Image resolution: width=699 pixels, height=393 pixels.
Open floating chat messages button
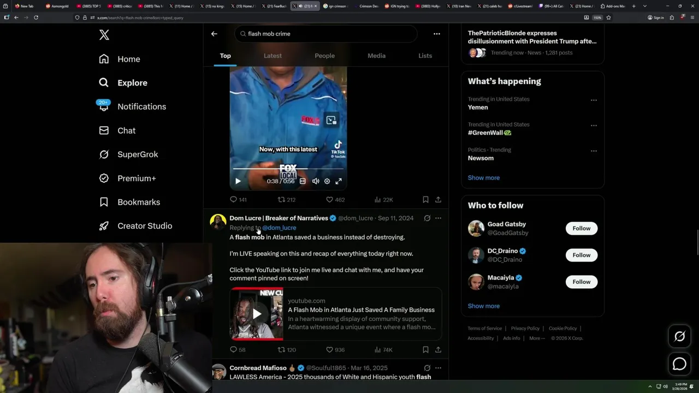[679, 364]
